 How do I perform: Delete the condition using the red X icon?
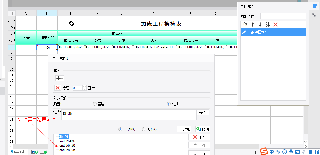pyautogui.click(x=275, y=25)
